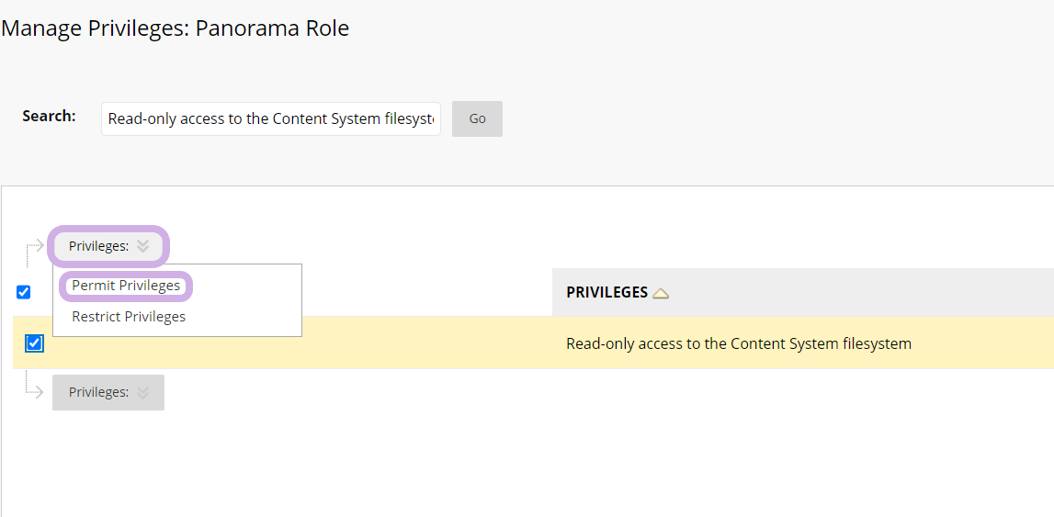The height and width of the screenshot is (517, 1054).
Task: Choose Permit Privileges from the menu
Action: (126, 286)
